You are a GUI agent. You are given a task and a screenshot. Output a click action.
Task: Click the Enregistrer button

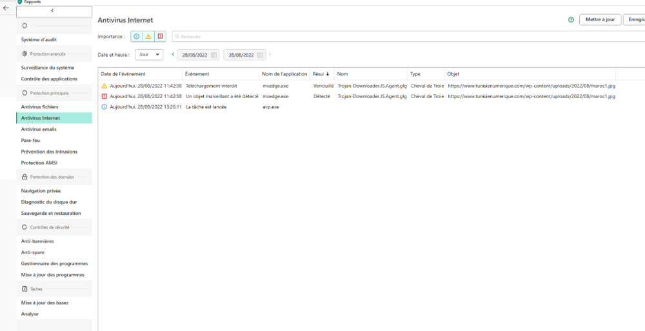click(634, 20)
